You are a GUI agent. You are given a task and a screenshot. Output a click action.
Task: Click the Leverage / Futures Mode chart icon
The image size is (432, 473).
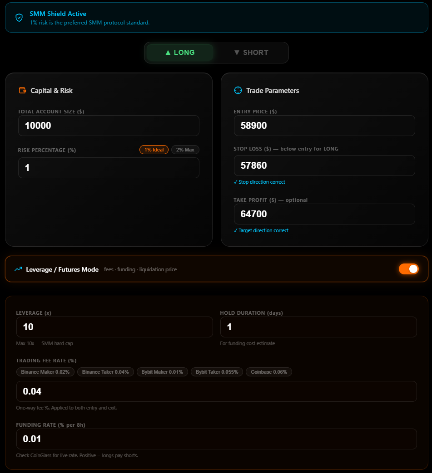coord(18,269)
